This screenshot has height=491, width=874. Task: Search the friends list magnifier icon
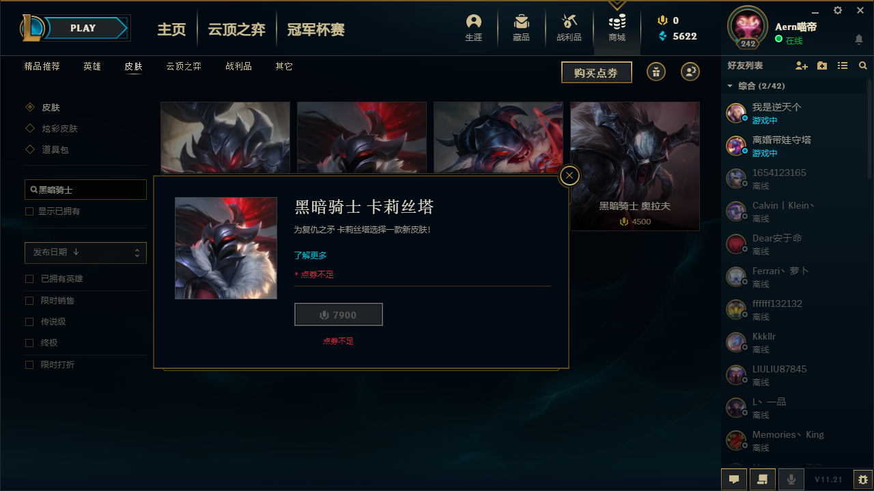point(863,66)
